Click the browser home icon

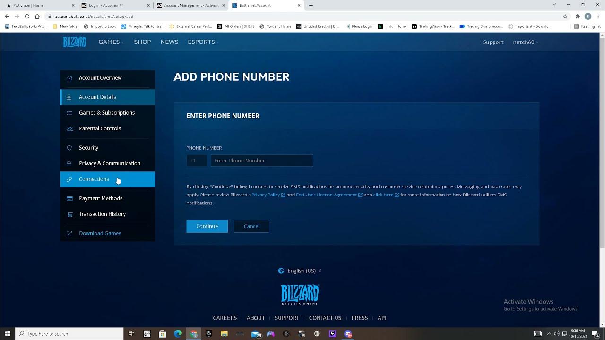(x=37, y=16)
